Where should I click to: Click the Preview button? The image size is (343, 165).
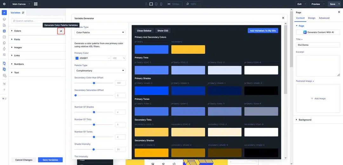tap(316, 4)
